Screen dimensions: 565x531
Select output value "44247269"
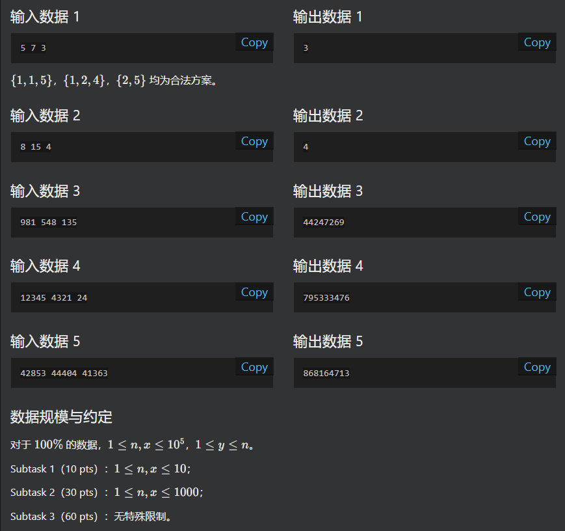pos(324,222)
